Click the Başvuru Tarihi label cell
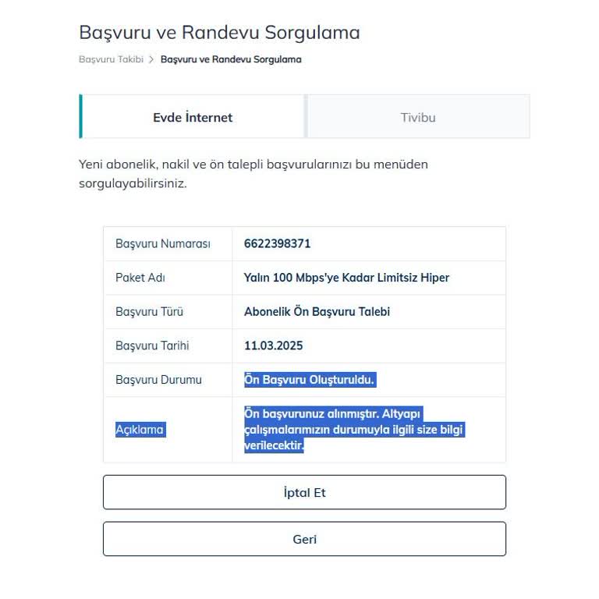This screenshot has width=599, height=599. (152, 346)
